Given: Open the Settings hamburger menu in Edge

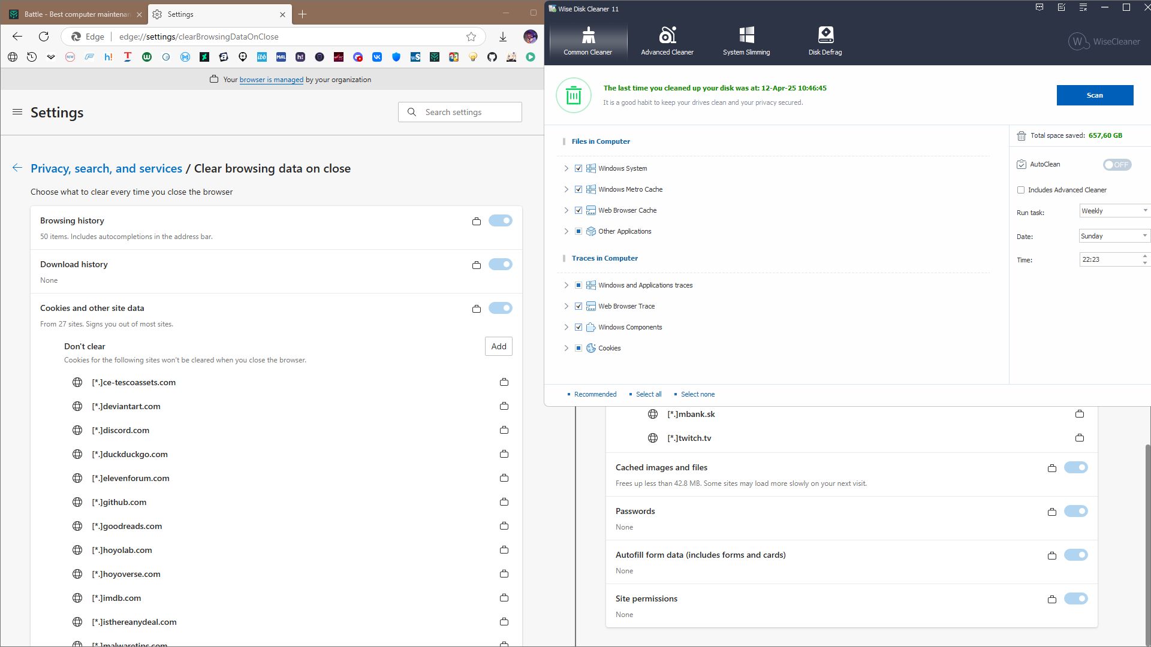Looking at the screenshot, I should (x=17, y=112).
